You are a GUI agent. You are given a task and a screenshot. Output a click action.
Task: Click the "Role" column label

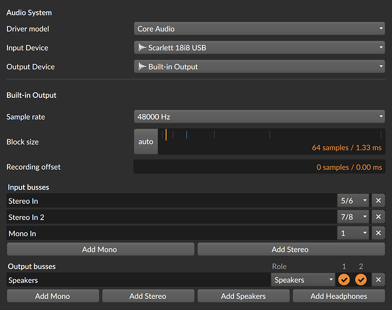(x=279, y=266)
